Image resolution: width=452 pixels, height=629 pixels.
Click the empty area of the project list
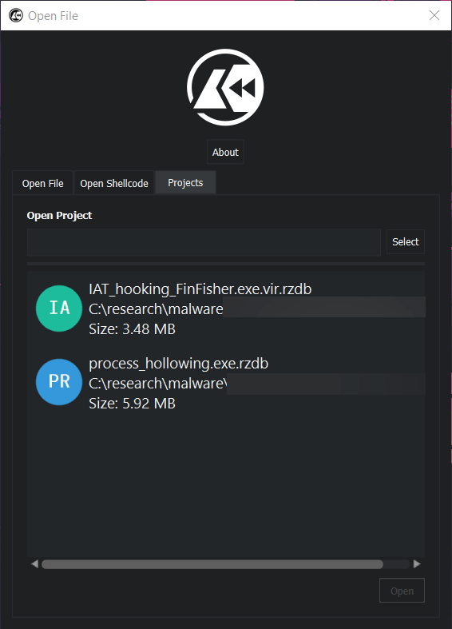(226, 485)
